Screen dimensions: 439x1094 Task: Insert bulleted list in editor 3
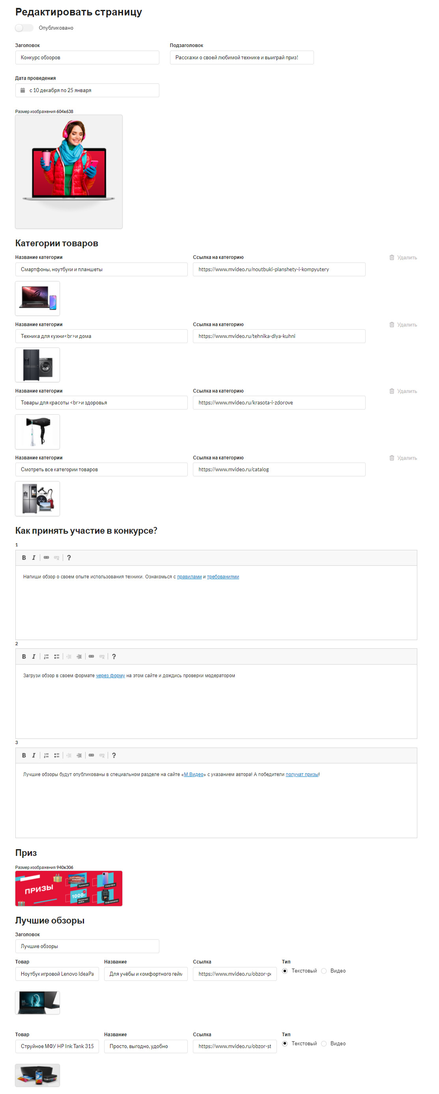coord(56,756)
